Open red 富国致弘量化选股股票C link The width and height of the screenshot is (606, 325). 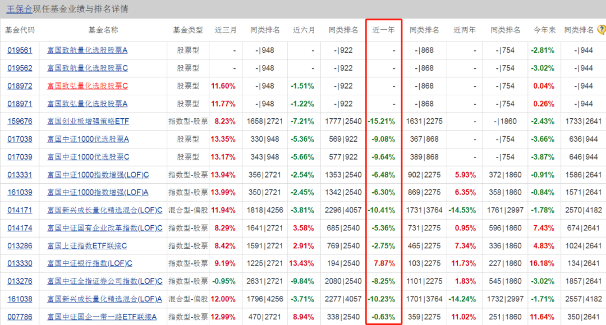88,86
